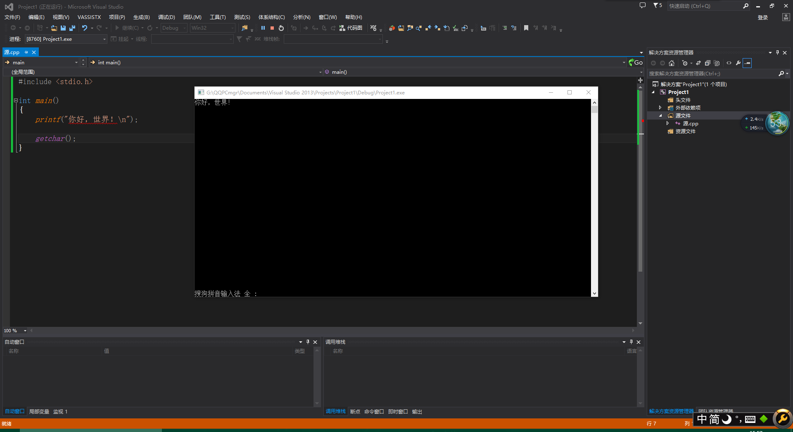Toggle Show All Files in Solution Explorer
The image size is (793, 432).
click(x=717, y=63)
